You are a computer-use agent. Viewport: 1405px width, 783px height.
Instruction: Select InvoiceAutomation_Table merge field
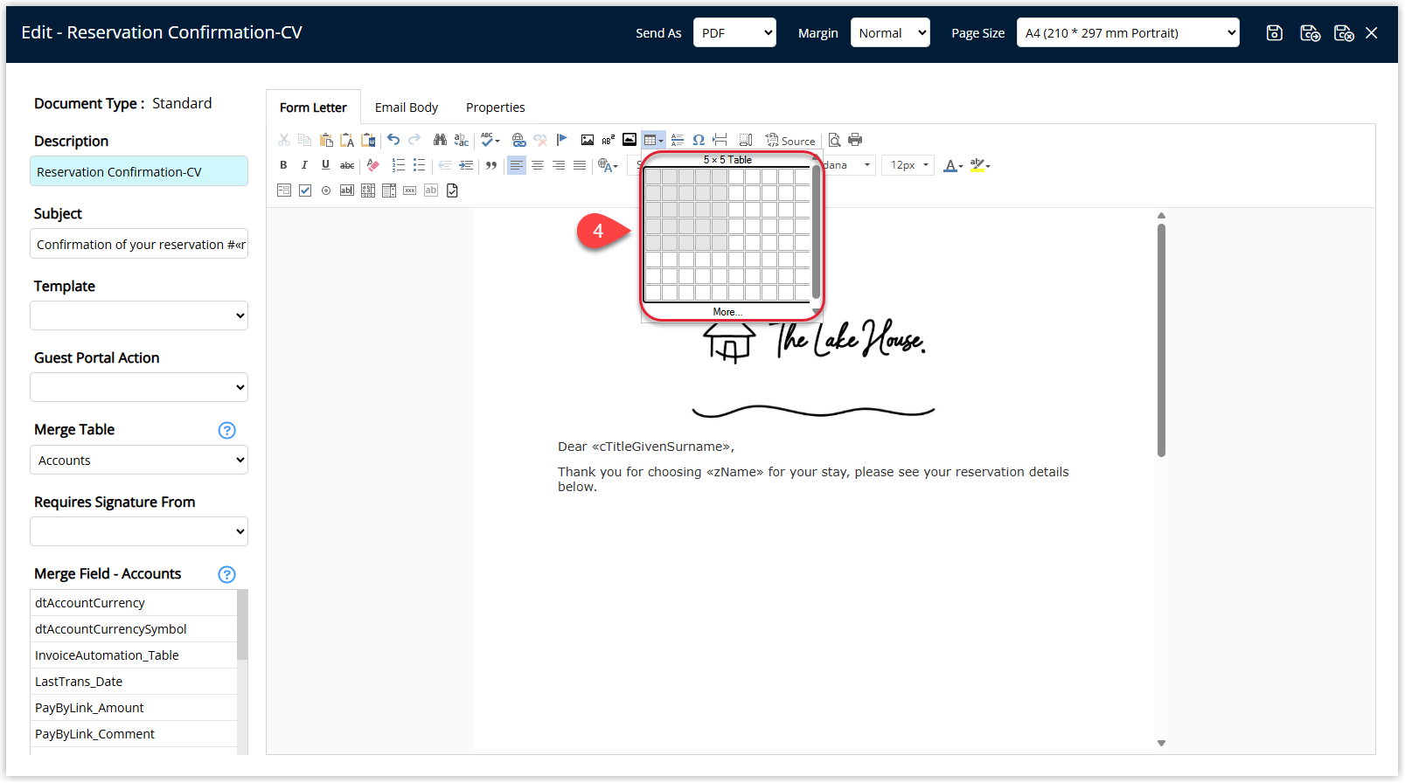pos(134,655)
